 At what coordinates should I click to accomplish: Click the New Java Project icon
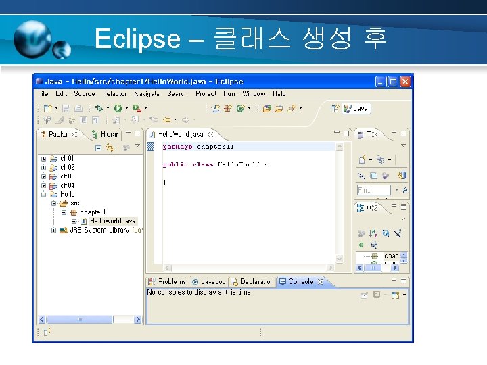(215, 108)
